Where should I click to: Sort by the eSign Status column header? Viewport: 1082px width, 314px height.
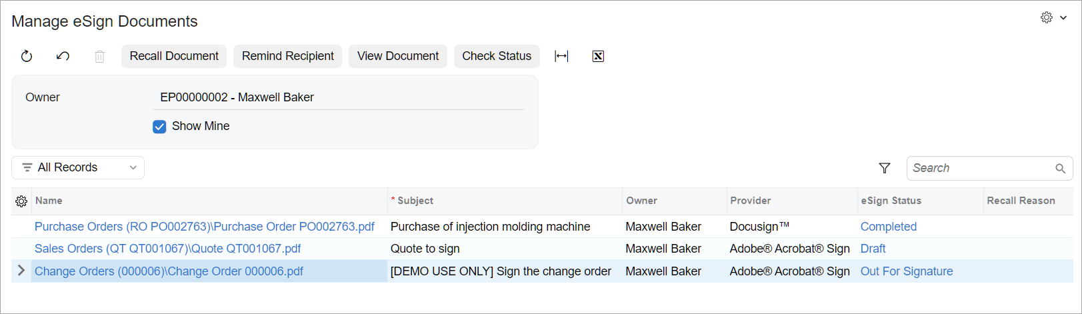[891, 201]
